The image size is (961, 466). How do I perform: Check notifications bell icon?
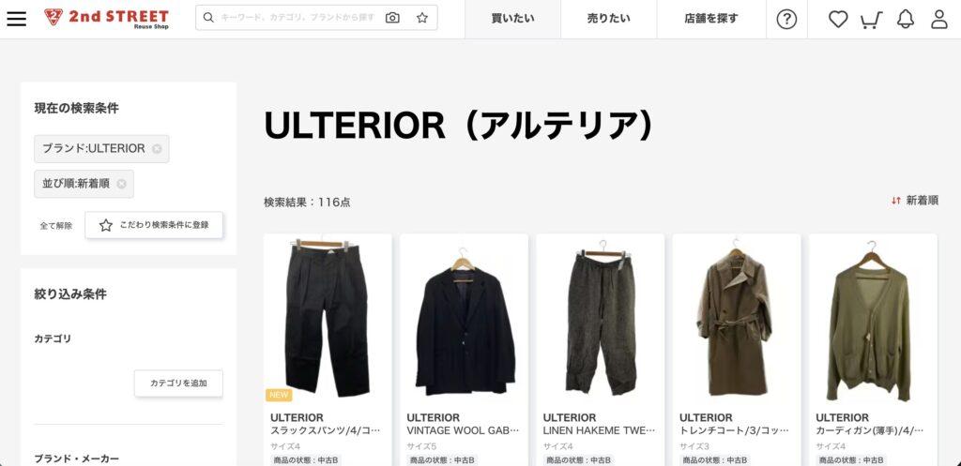(906, 19)
